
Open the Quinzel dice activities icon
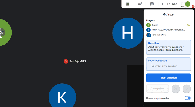(127, 4)
